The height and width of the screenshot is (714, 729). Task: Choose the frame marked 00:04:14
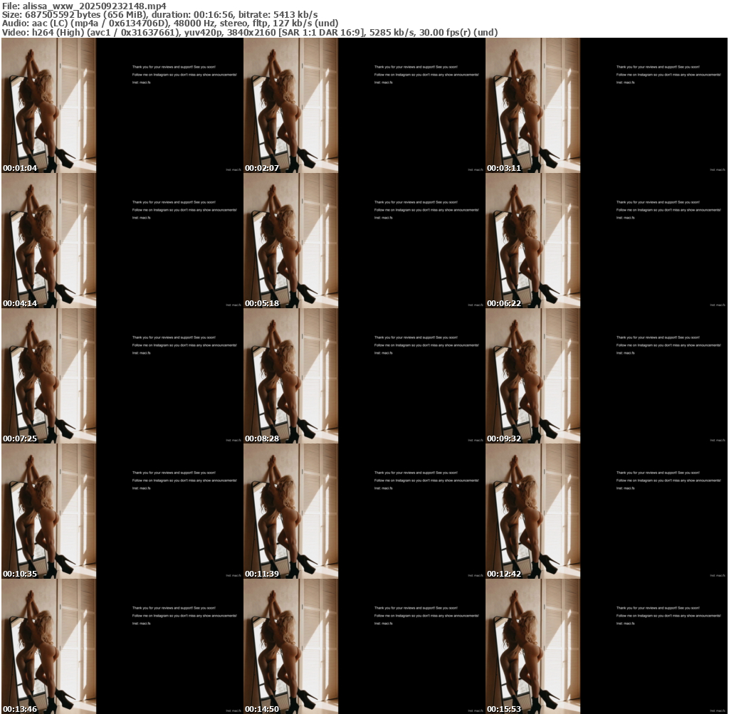(122, 241)
